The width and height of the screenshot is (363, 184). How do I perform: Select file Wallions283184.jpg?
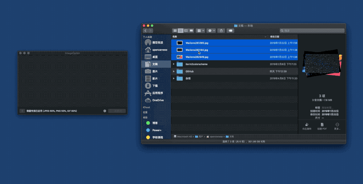pos(235,50)
